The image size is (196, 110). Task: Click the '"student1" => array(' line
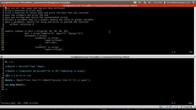point(47,38)
